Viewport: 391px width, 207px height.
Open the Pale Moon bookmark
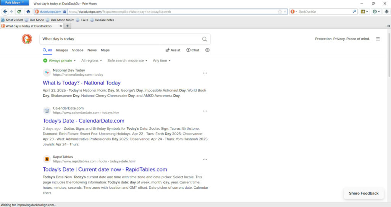[x=34, y=20]
